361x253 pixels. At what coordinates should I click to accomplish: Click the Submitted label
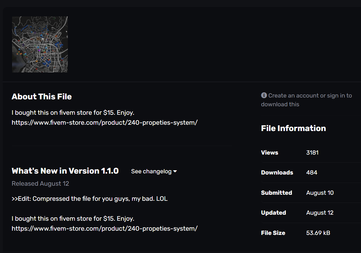(276, 193)
